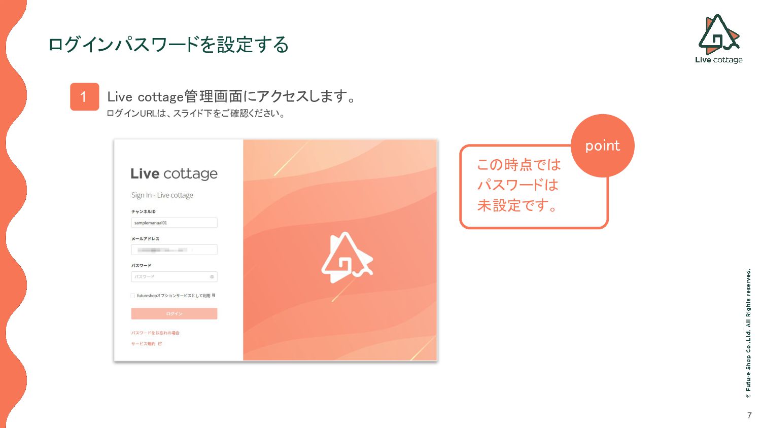Check the futureshop option service checkbox
The width and height of the screenshot is (761, 428).
click(x=133, y=296)
